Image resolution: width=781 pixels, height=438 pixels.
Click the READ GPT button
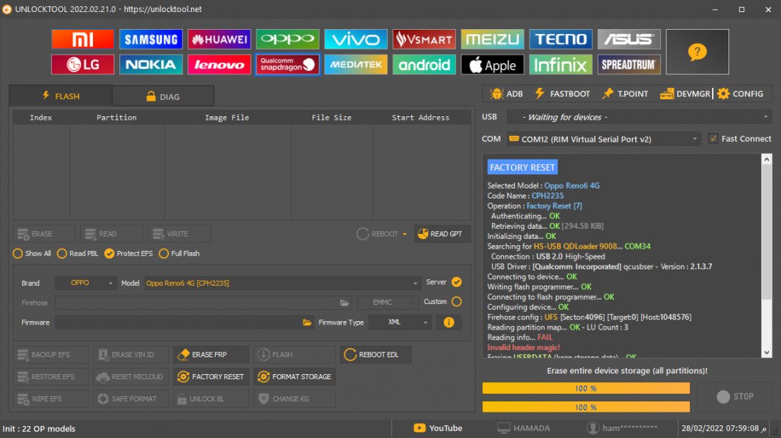442,234
